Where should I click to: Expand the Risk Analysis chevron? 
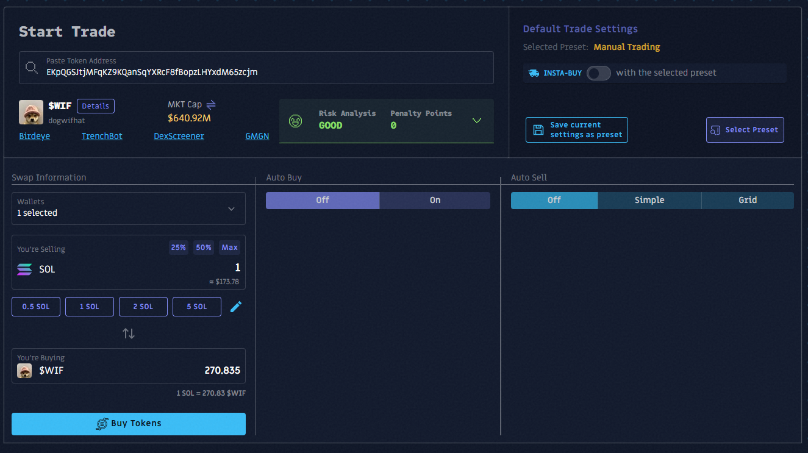tap(477, 121)
